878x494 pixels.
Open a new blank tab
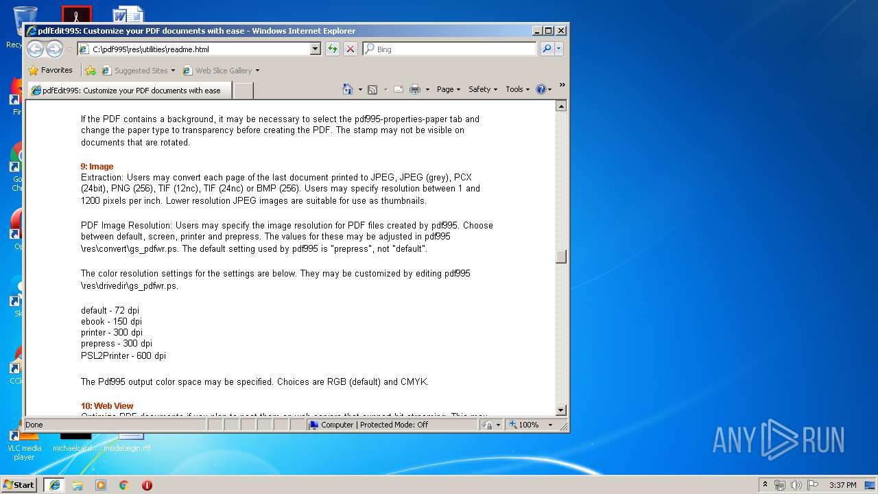coord(244,91)
